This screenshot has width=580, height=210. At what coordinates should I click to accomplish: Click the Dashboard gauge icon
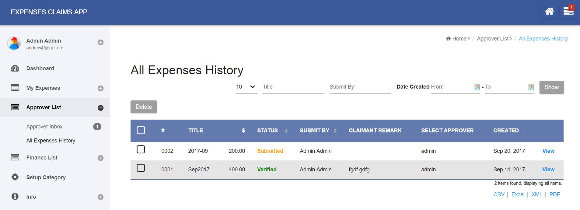tap(15, 68)
